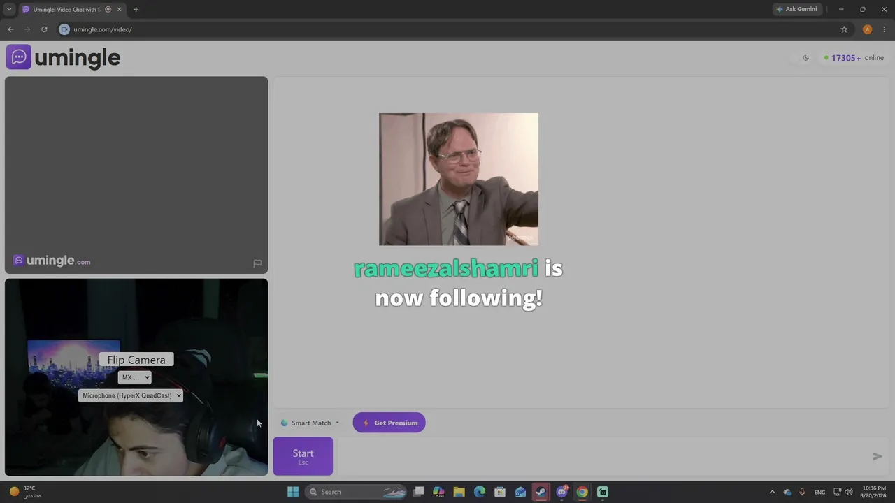
Task: Focus the chat message input field
Action: pyautogui.click(x=601, y=456)
